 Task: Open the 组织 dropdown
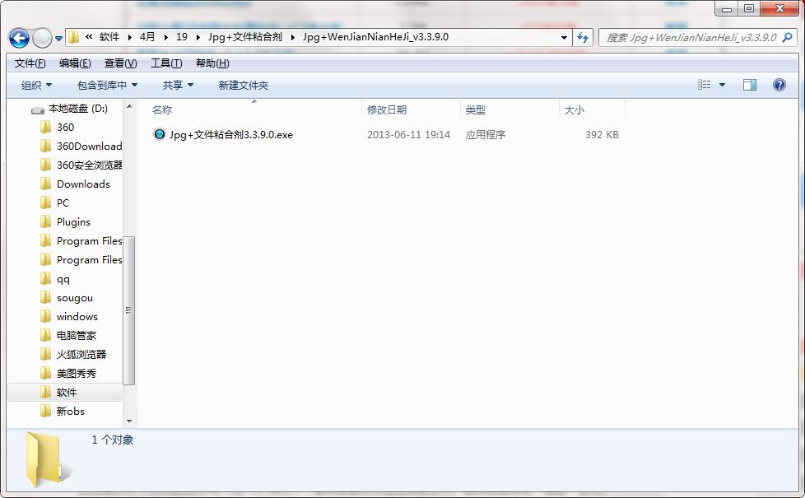[x=36, y=86]
